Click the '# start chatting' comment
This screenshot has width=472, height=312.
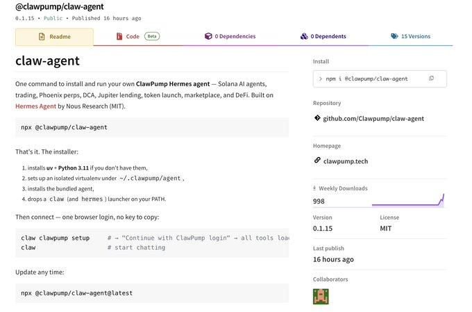tap(136, 247)
